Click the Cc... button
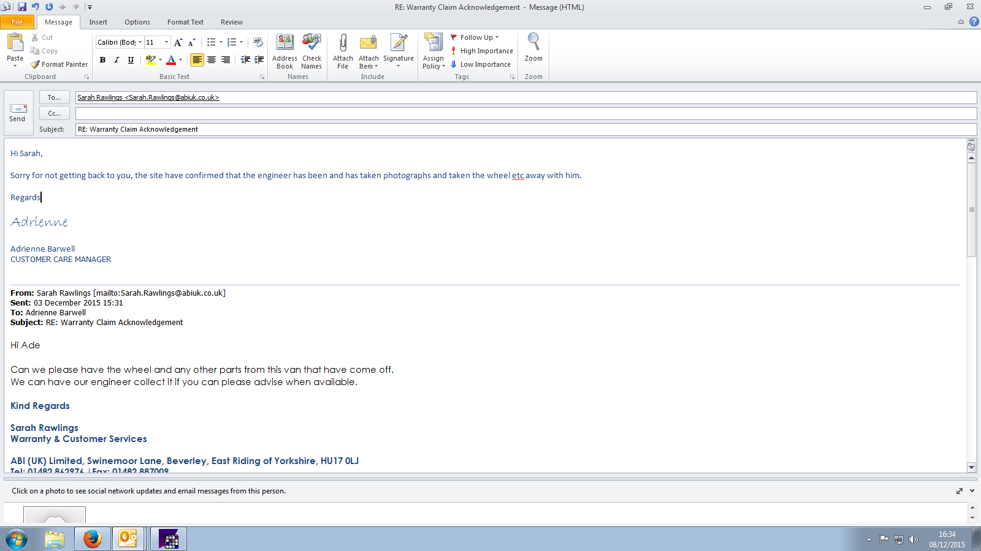The width and height of the screenshot is (981, 551). click(54, 113)
